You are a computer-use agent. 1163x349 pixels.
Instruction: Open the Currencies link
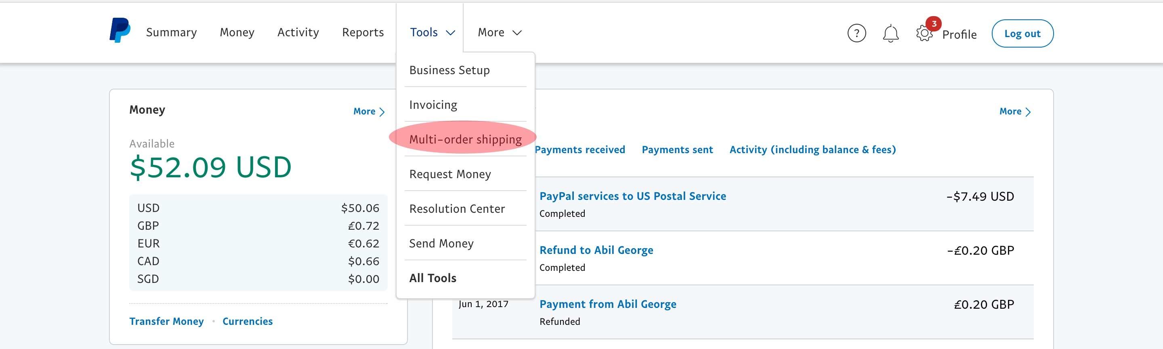[x=248, y=321]
